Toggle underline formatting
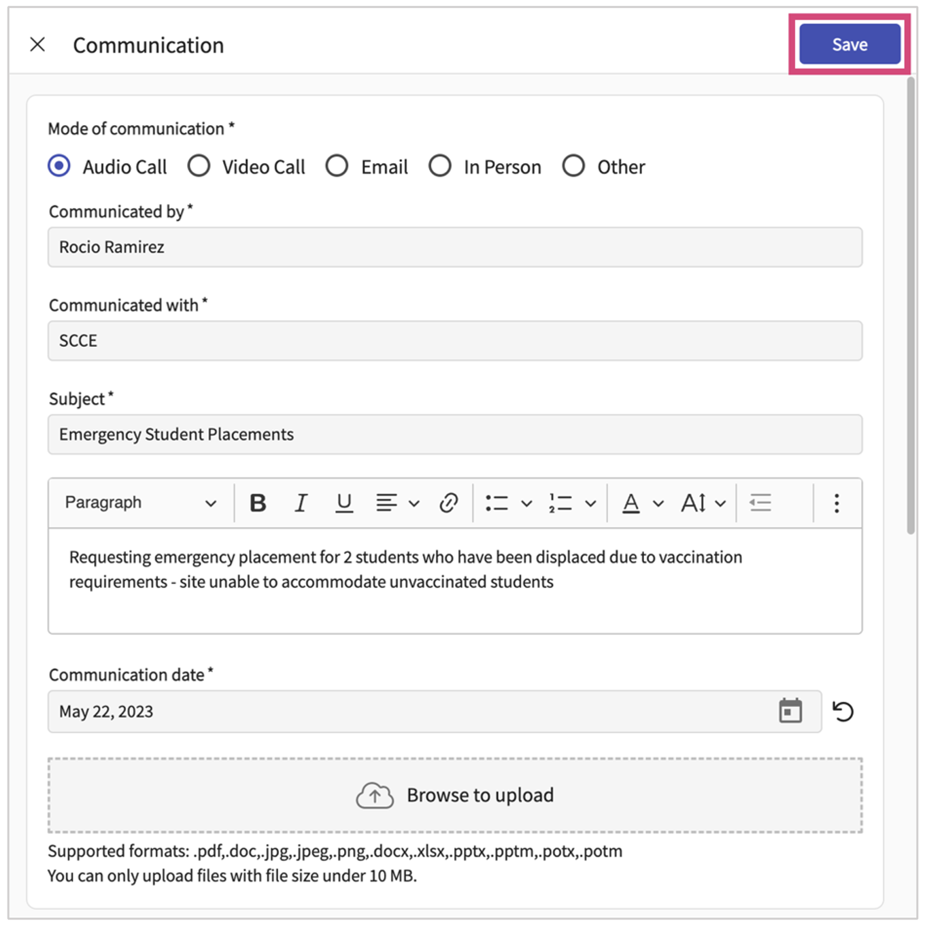Image resolution: width=925 pixels, height=925 pixels. tap(344, 503)
